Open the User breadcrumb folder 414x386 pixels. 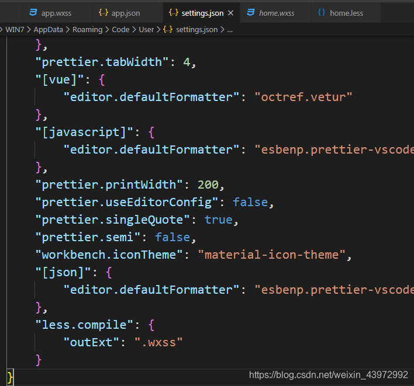pos(146,30)
